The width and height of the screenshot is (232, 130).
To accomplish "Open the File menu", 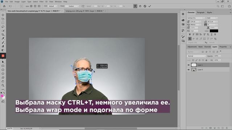I will point(7,1).
